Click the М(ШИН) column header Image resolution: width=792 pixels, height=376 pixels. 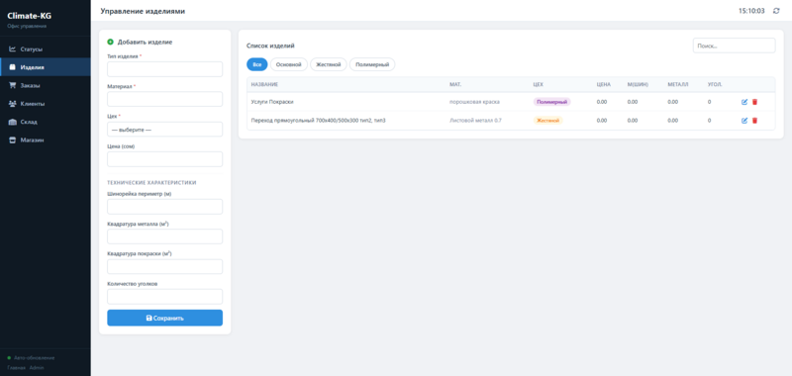click(x=638, y=84)
